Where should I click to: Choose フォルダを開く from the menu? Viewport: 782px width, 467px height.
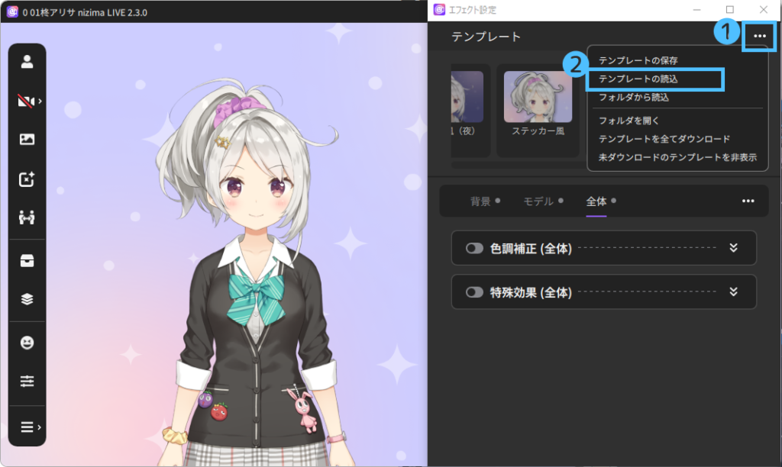(629, 121)
